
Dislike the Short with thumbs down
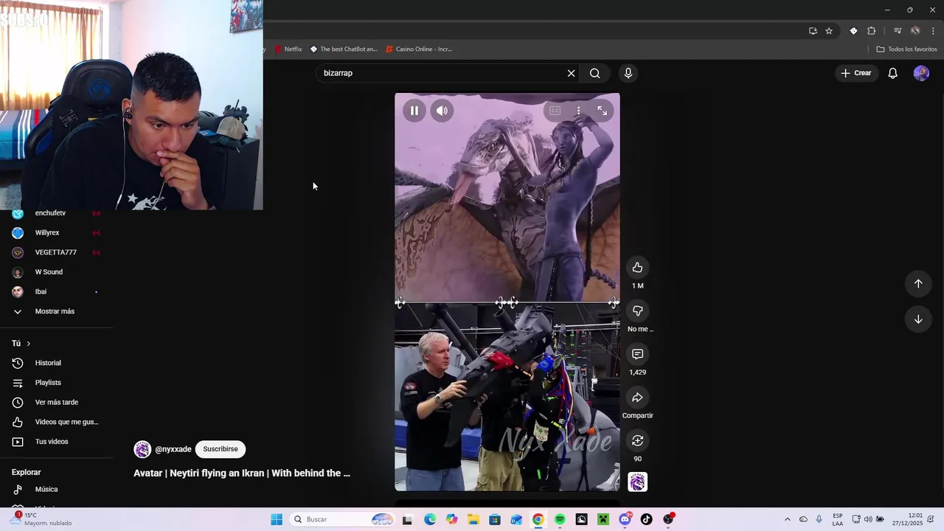pyautogui.click(x=637, y=311)
